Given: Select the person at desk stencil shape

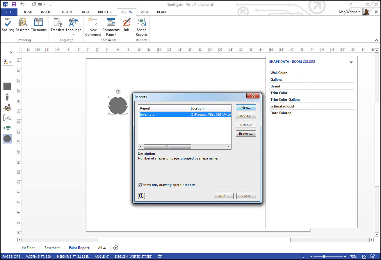Looking at the screenshot, I should click(7, 107).
